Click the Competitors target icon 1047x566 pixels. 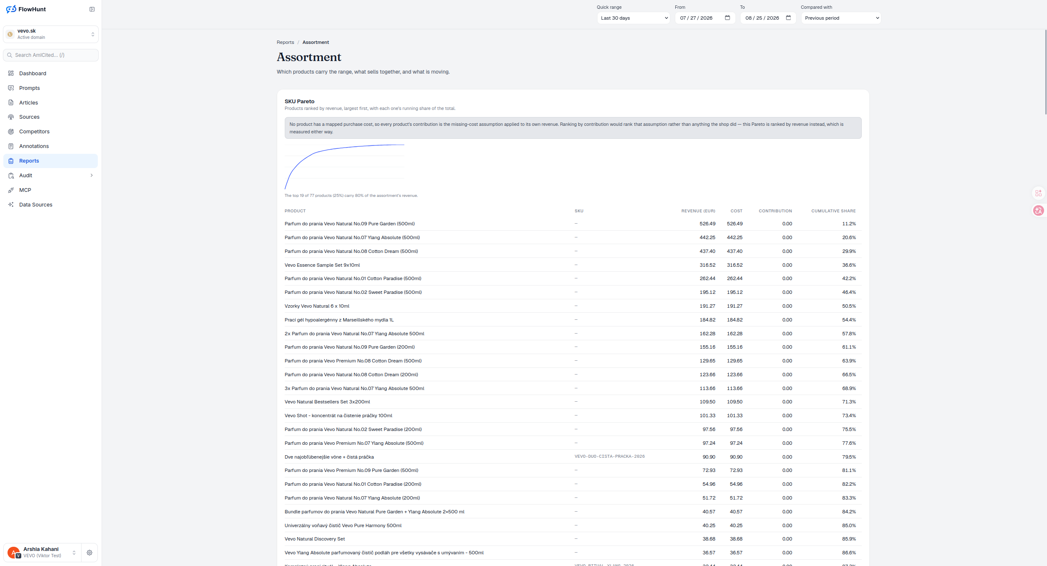(x=11, y=132)
